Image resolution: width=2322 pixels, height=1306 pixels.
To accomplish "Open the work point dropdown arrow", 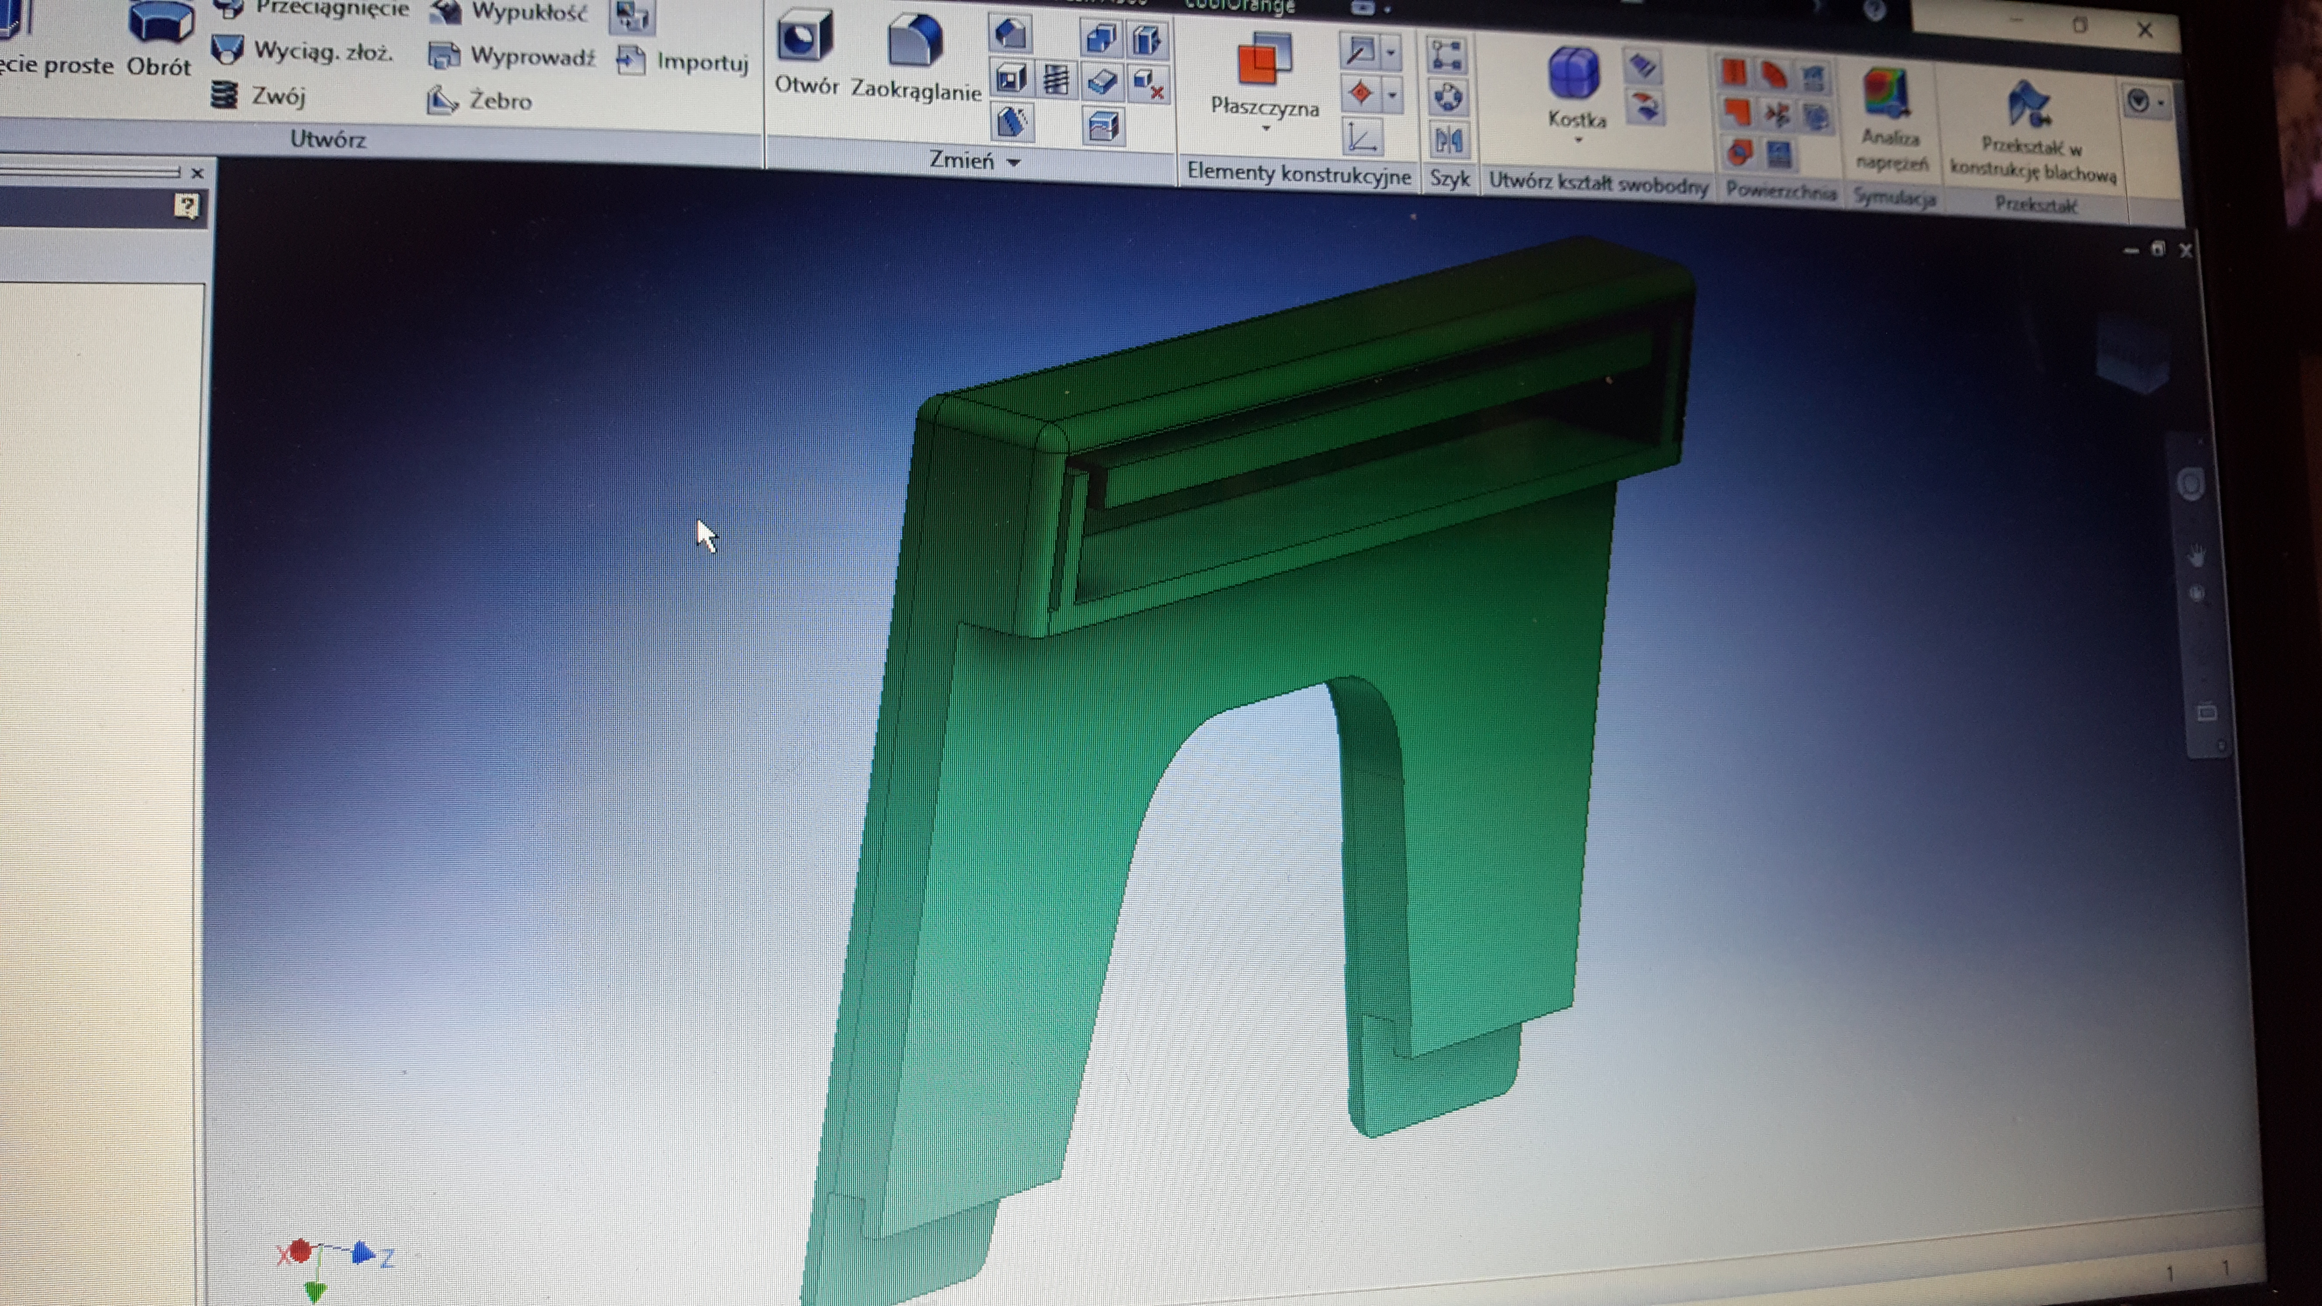I will 1394,95.
